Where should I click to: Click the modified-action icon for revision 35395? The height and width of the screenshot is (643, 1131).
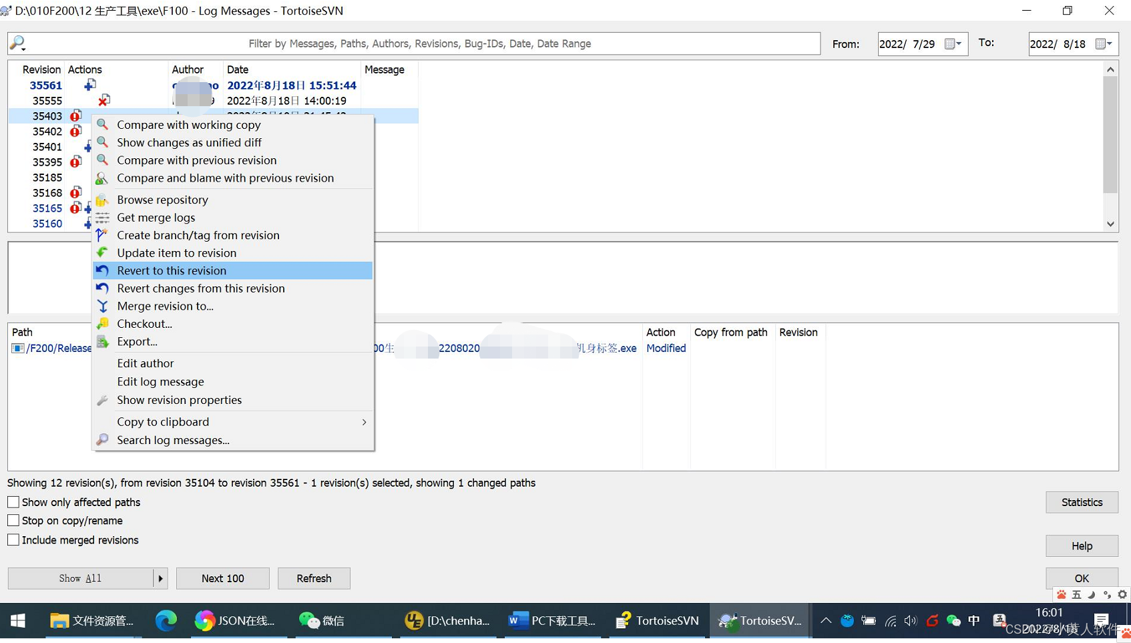(x=75, y=162)
